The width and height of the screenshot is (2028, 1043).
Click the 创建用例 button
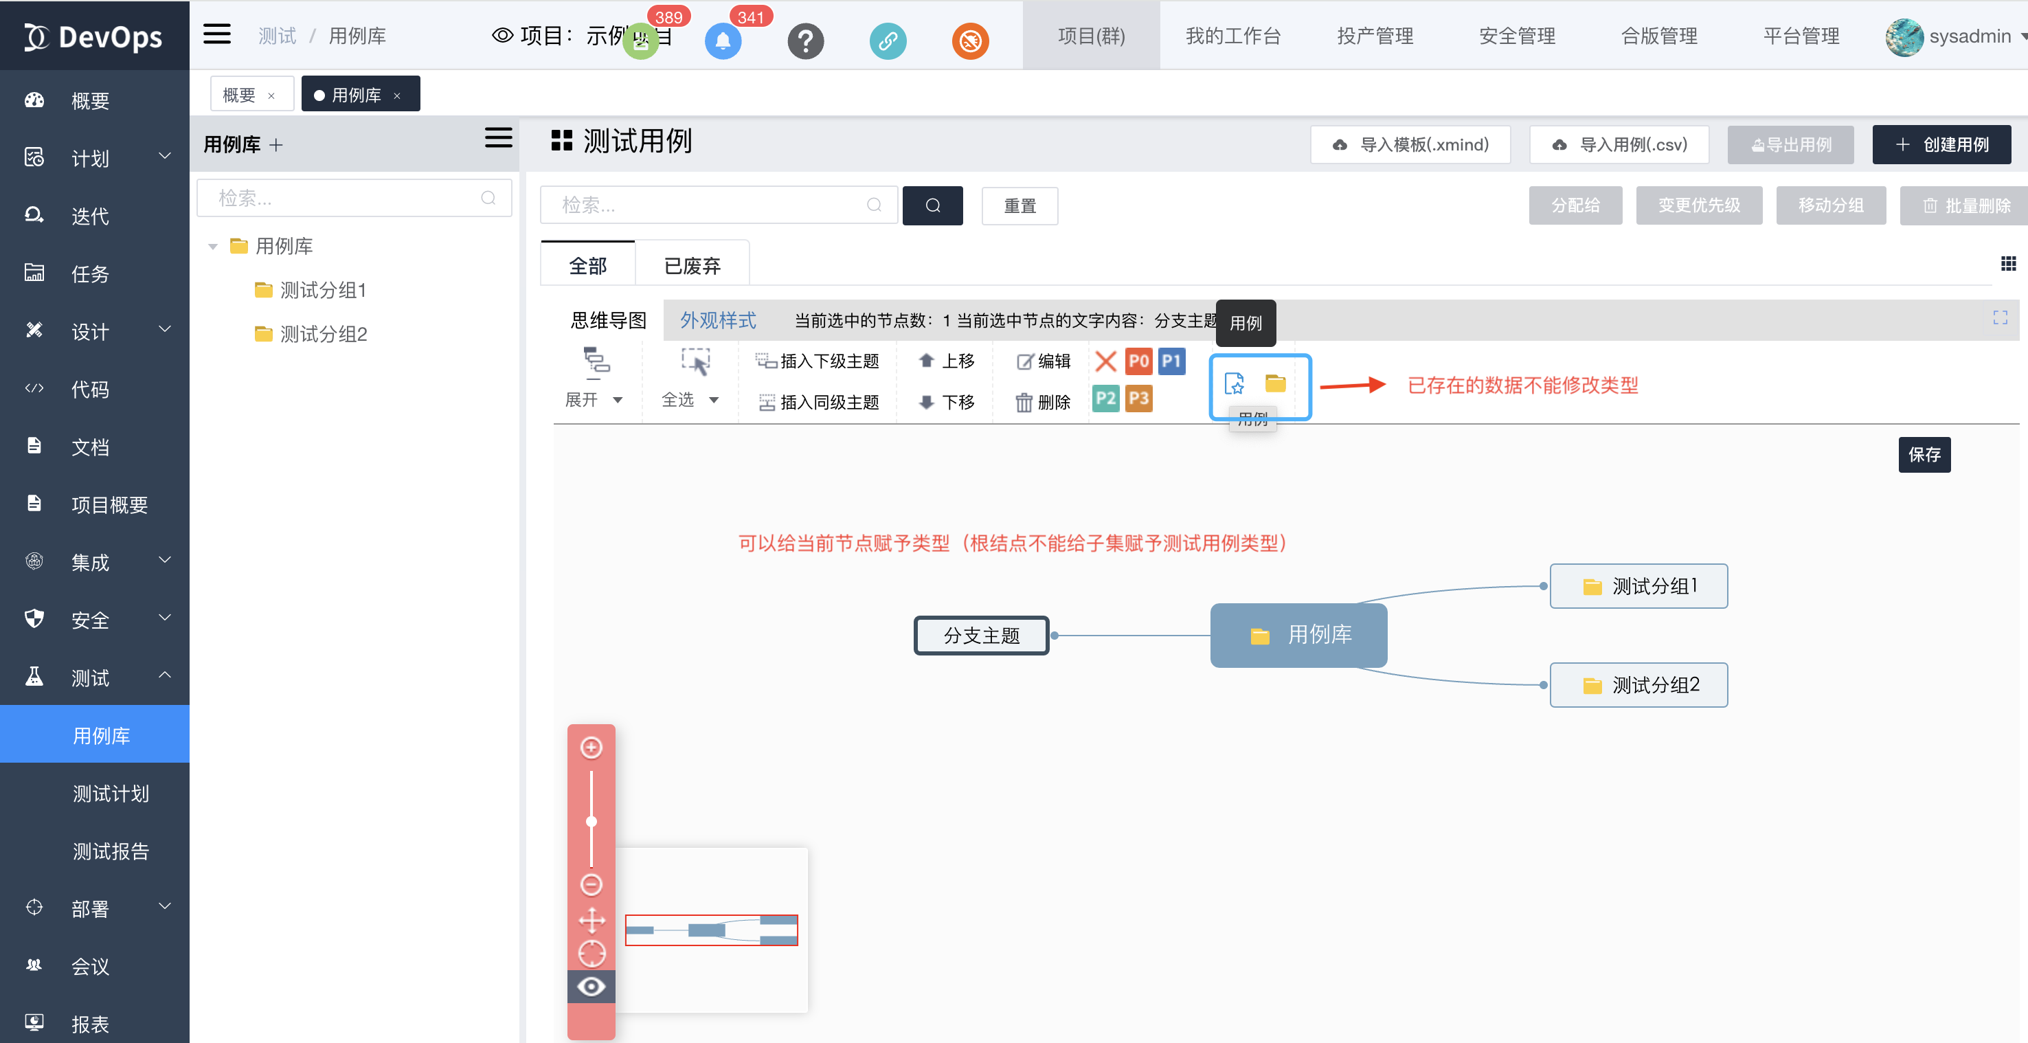point(1941,145)
